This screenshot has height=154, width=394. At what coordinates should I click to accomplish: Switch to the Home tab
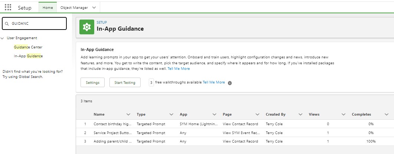click(48, 7)
